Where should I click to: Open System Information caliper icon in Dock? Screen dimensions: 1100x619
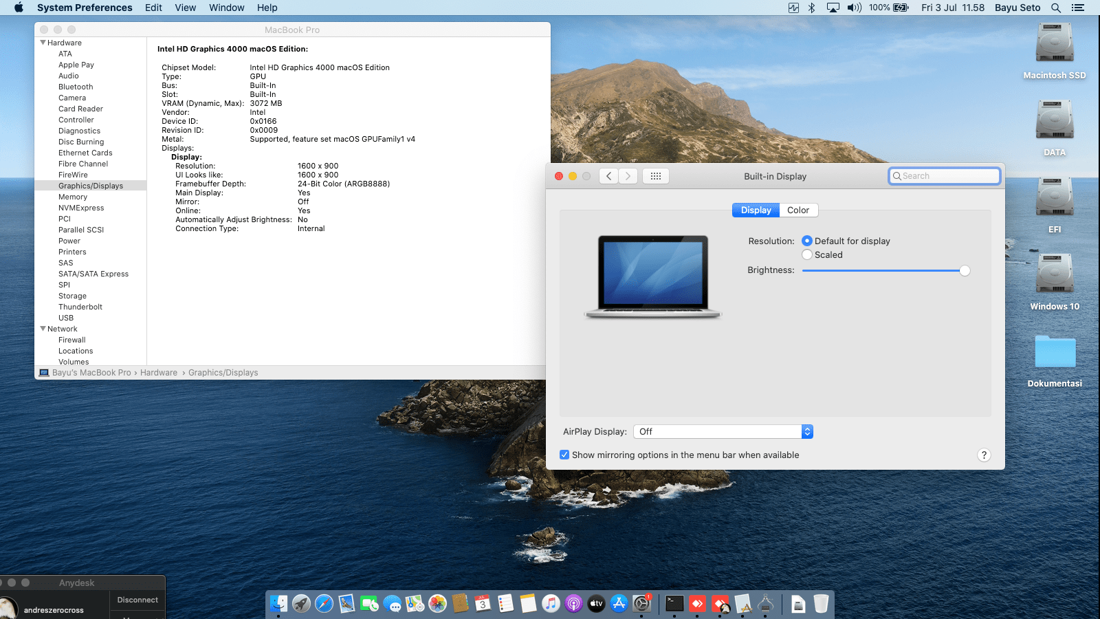[x=765, y=604]
